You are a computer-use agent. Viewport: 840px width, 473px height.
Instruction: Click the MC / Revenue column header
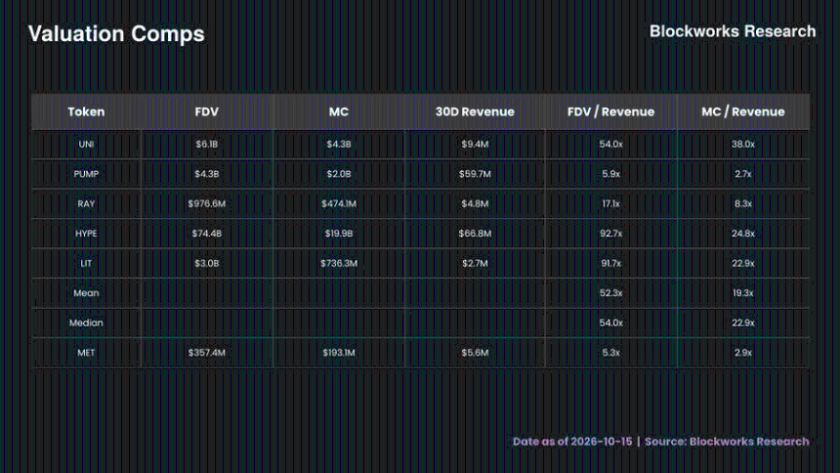(x=743, y=111)
